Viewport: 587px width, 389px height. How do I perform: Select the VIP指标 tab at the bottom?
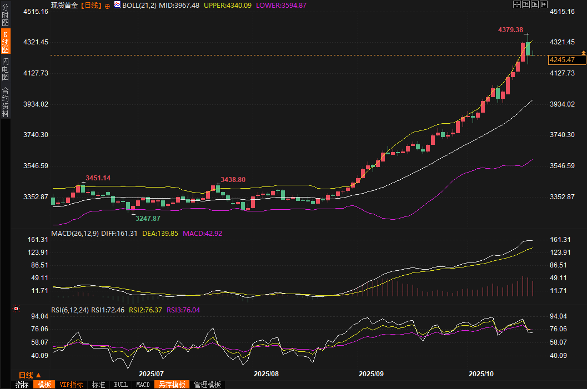71,385
